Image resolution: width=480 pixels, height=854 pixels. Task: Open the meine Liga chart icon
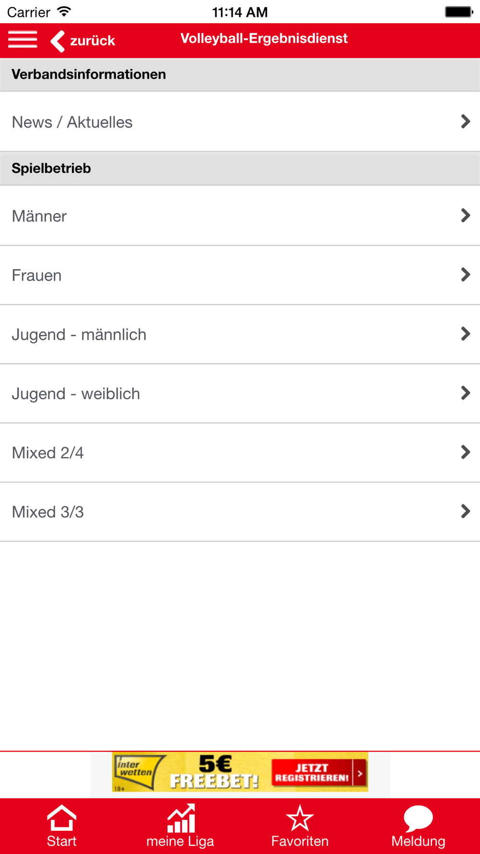181,818
